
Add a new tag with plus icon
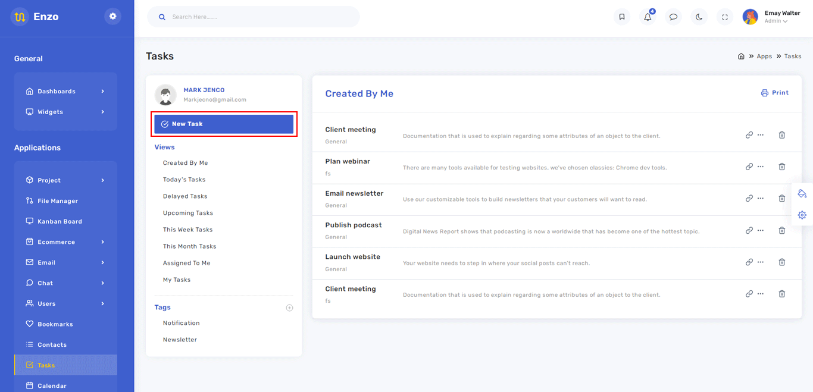pos(289,308)
